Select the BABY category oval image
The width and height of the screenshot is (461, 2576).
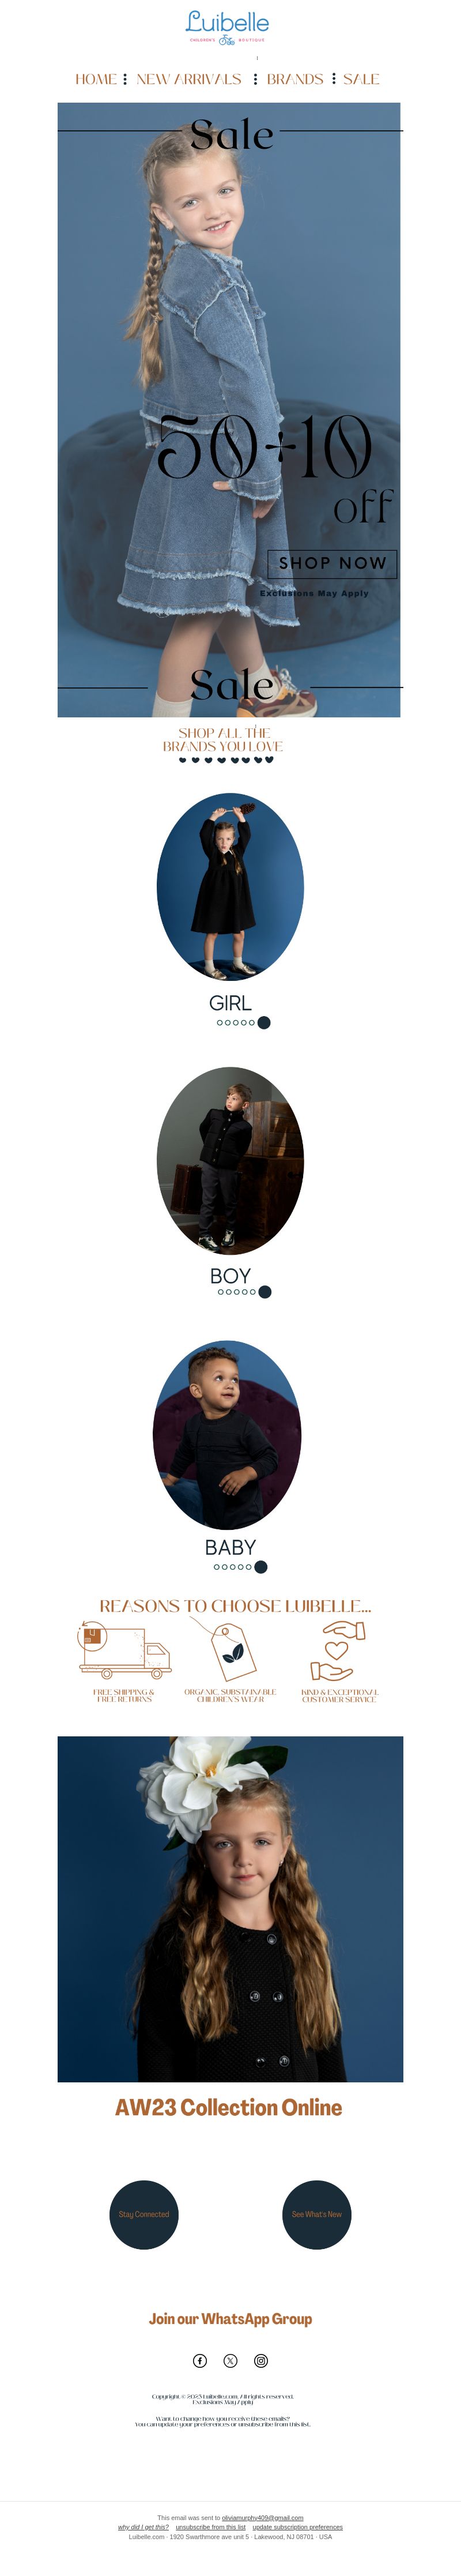pyautogui.click(x=227, y=1434)
